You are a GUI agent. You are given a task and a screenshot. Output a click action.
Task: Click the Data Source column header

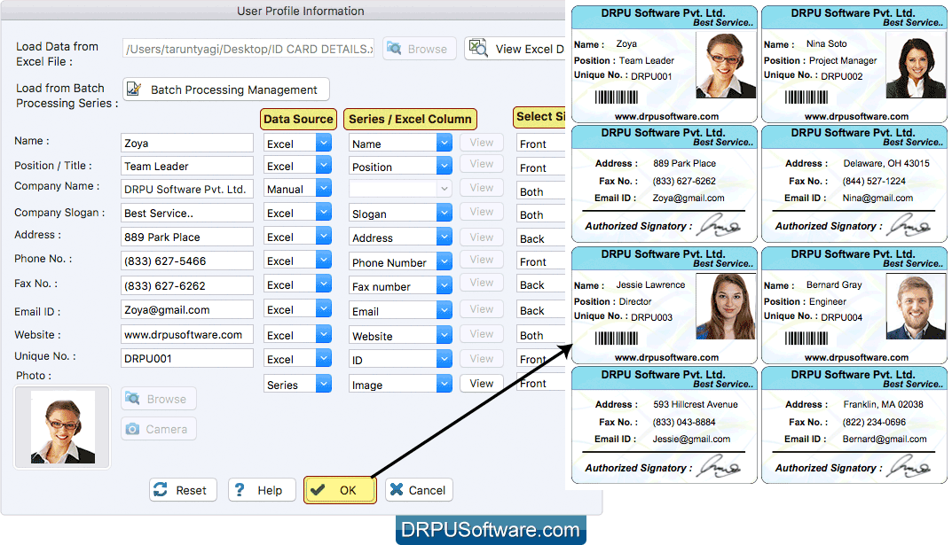298,119
